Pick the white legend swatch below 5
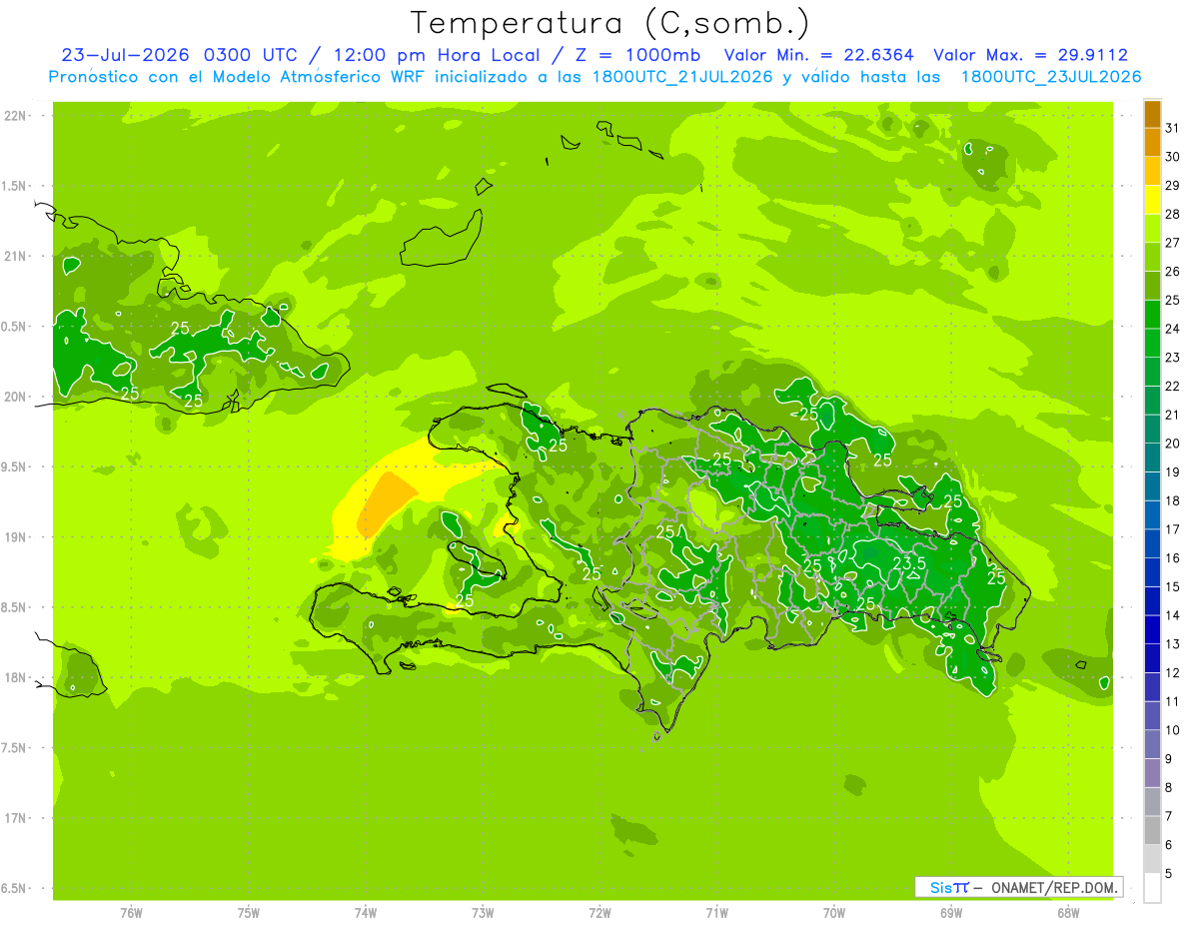This screenshot has width=1199, height=926. [x=1152, y=888]
